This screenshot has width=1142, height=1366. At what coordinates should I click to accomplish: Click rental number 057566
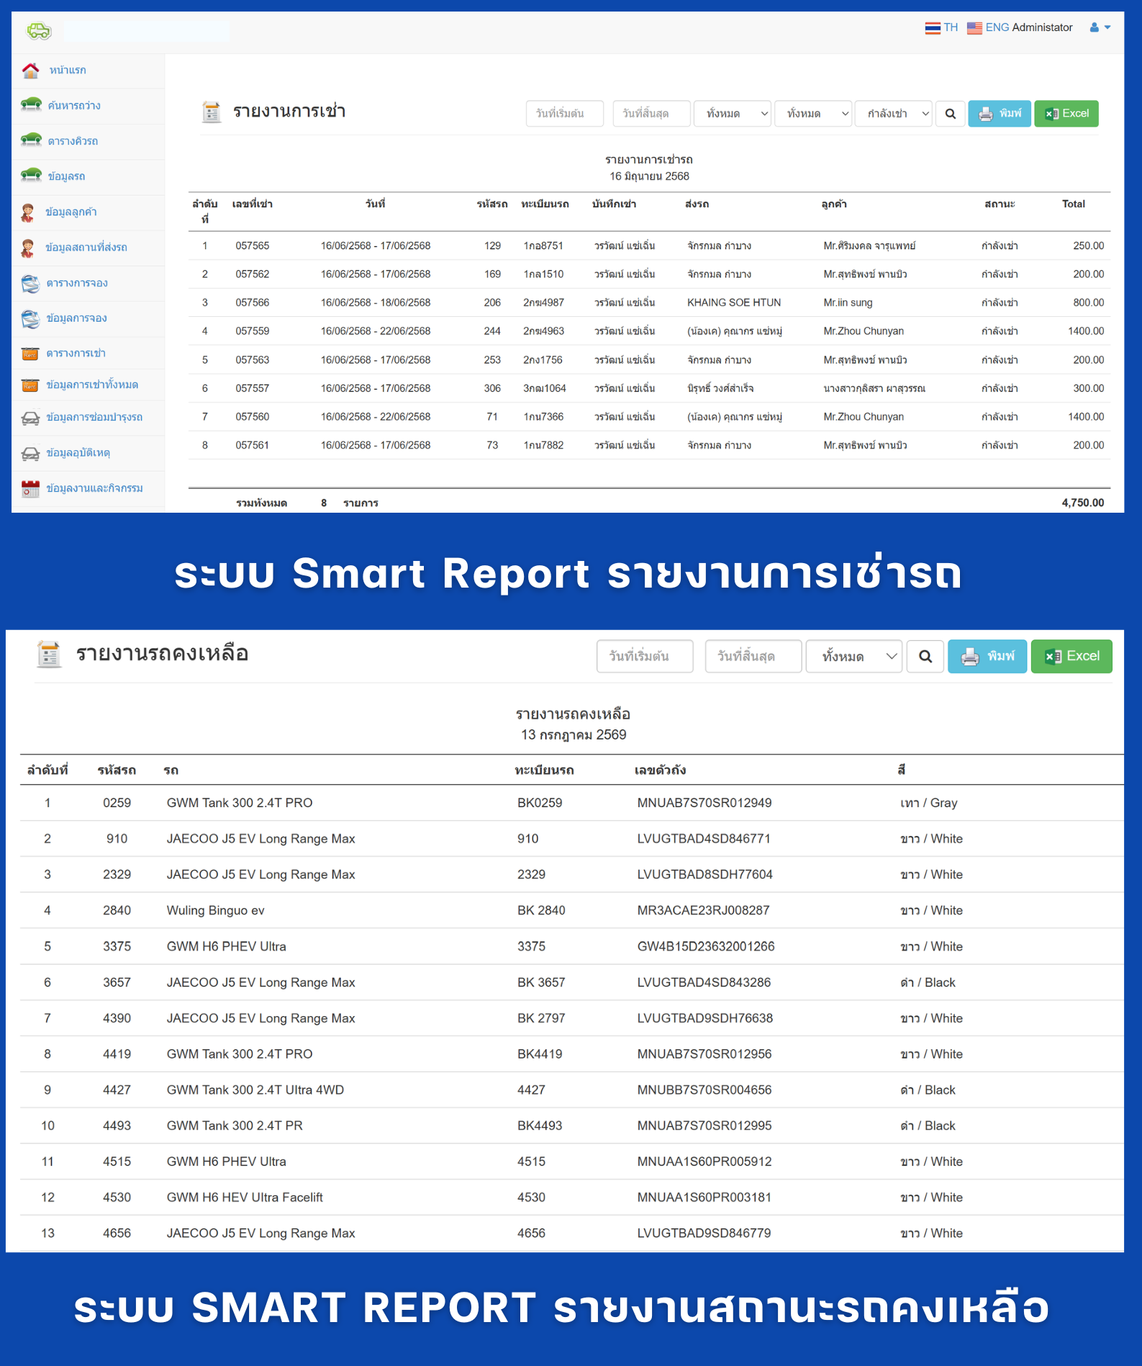pyautogui.click(x=253, y=302)
